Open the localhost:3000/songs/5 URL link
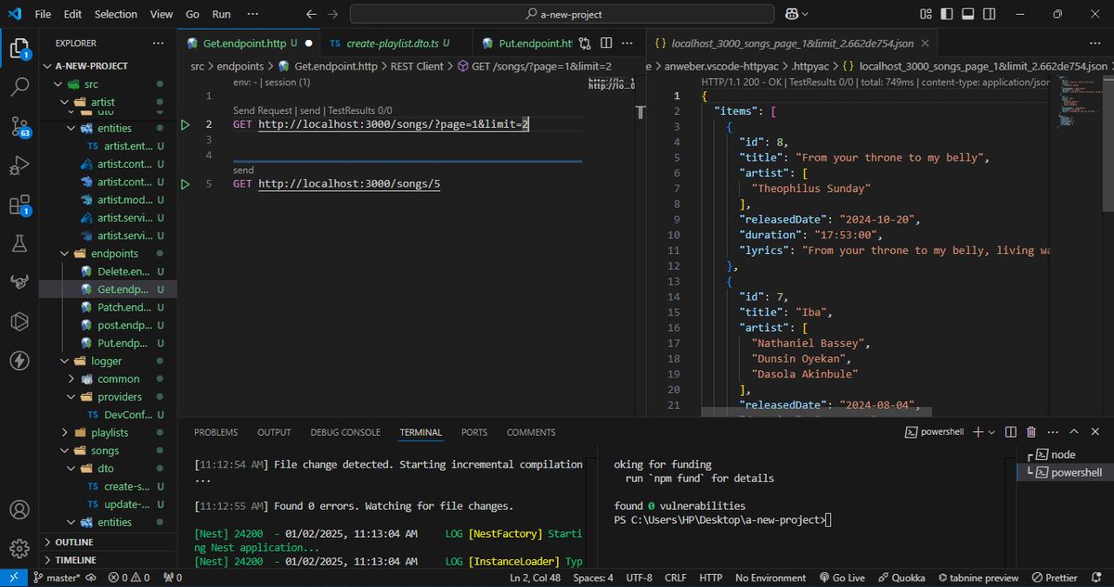 (x=349, y=185)
